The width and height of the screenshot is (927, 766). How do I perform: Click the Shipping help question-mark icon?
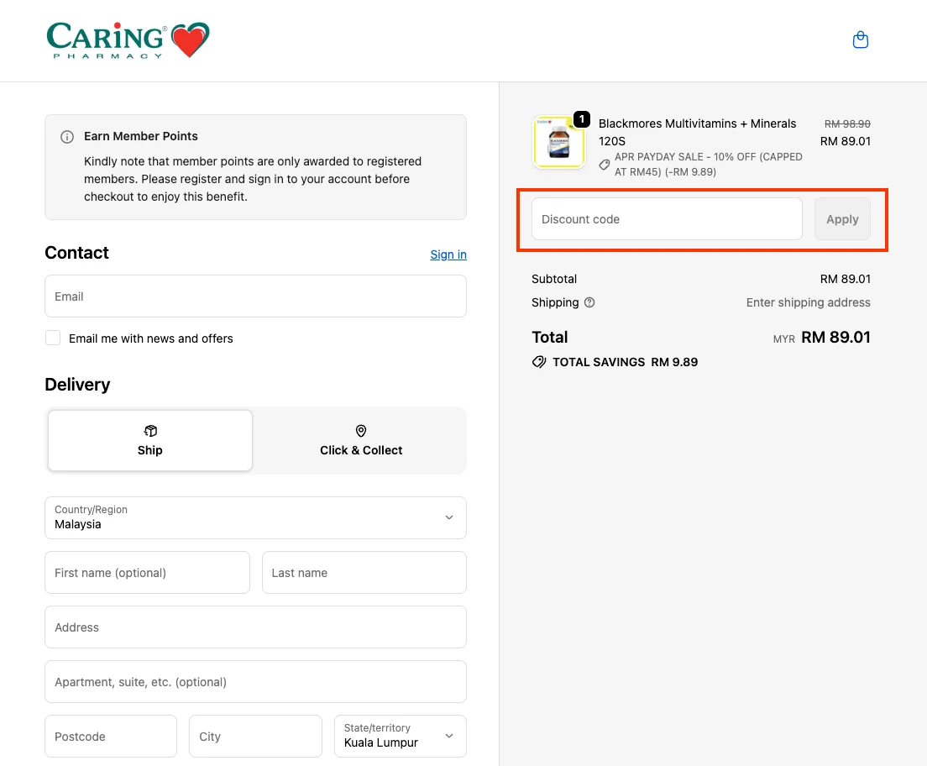pos(589,302)
